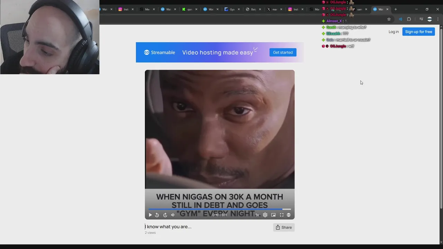This screenshot has height=249, width=443.
Task: Click 'Video hosting made easy' banner text
Action: click(x=218, y=52)
